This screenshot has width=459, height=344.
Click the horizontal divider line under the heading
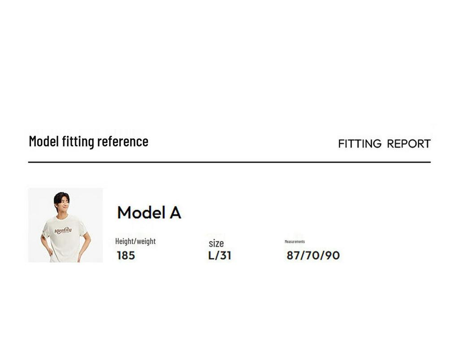coord(229,162)
